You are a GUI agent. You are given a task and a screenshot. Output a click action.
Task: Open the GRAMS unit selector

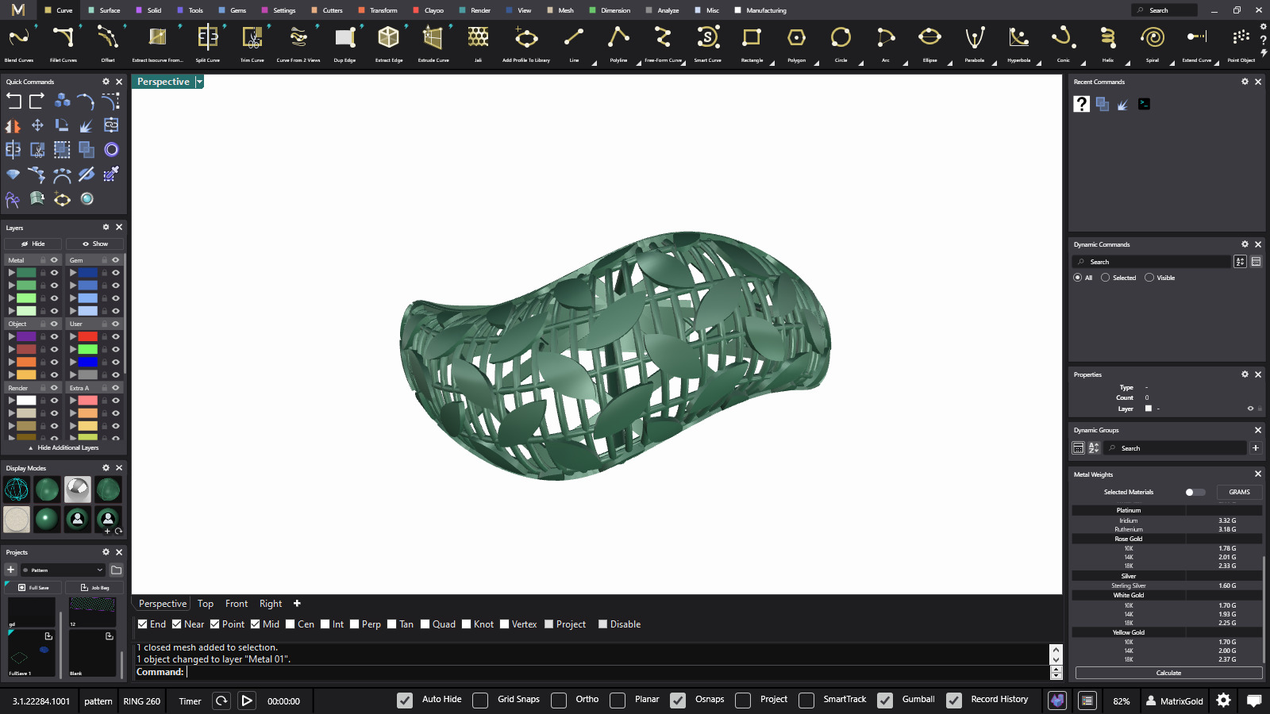pyautogui.click(x=1239, y=492)
